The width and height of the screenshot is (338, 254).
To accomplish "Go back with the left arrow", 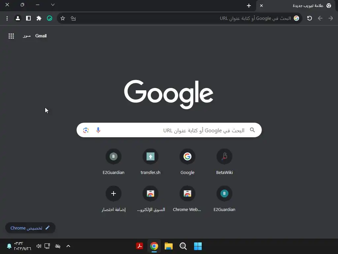I will [x=320, y=19].
